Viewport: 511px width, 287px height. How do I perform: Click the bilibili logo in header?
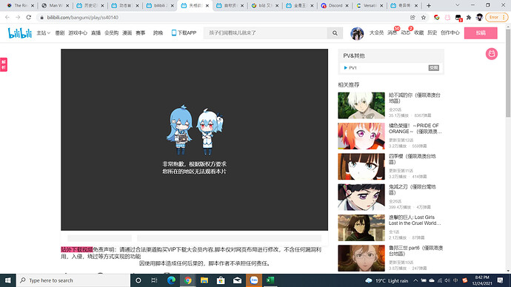[x=19, y=33]
